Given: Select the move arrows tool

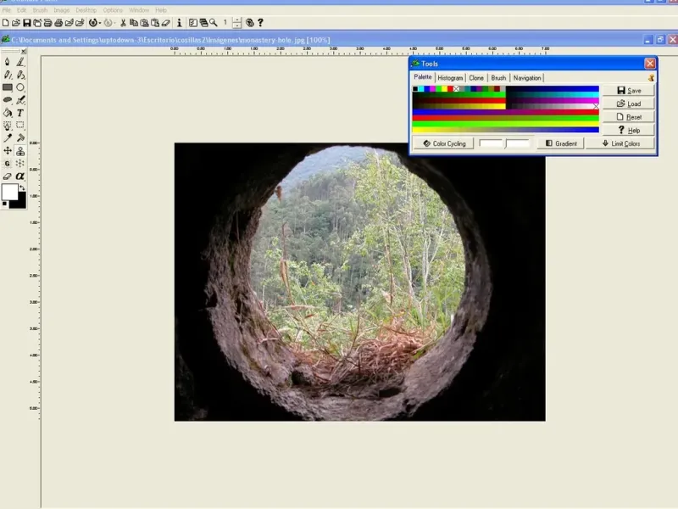Looking at the screenshot, I should click(x=8, y=150).
